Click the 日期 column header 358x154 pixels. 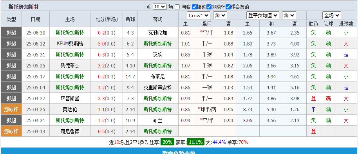tap(36, 19)
